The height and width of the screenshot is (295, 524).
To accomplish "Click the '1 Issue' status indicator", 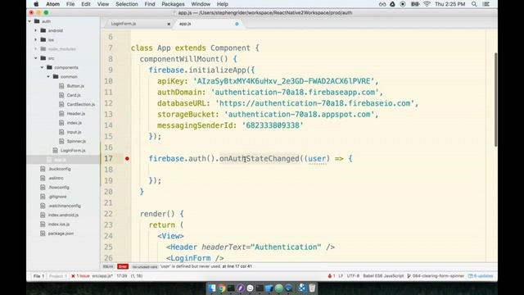I will (80, 276).
